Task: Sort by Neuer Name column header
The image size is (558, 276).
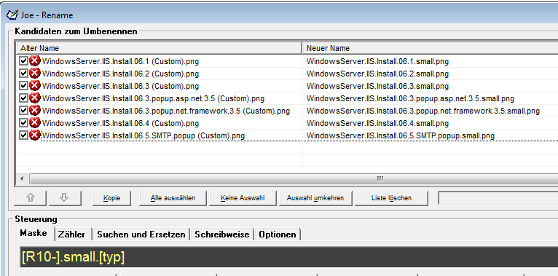Action: point(430,48)
